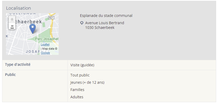This screenshot has width=218, height=104.
Task: Click the Type d'activité row label
Action: pyautogui.click(x=18, y=64)
